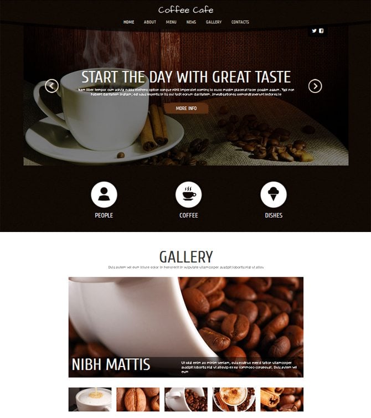Open the Contacts page link
This screenshot has height=418, width=371.
point(240,22)
